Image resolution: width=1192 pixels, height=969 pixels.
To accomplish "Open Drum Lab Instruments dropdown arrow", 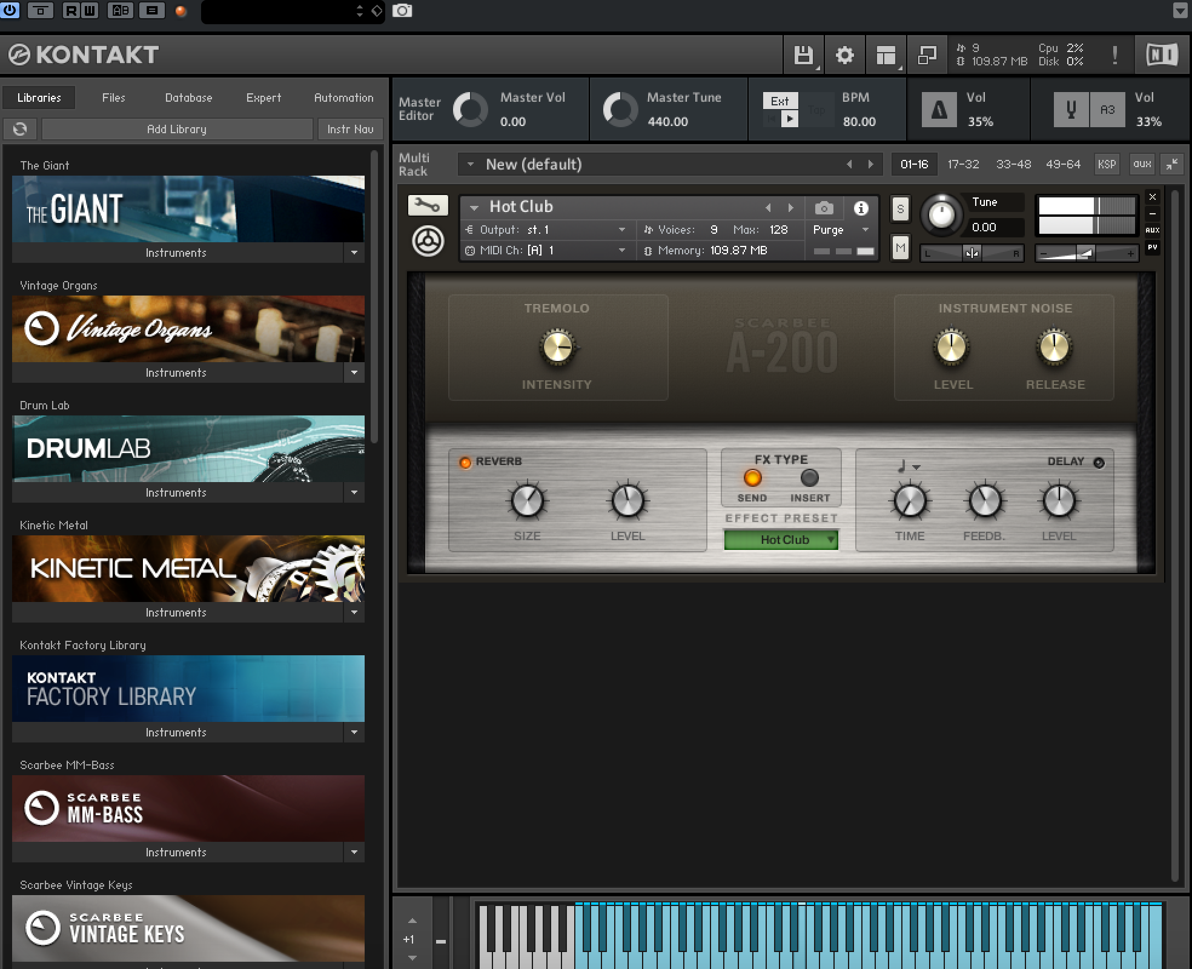I will click(x=354, y=492).
